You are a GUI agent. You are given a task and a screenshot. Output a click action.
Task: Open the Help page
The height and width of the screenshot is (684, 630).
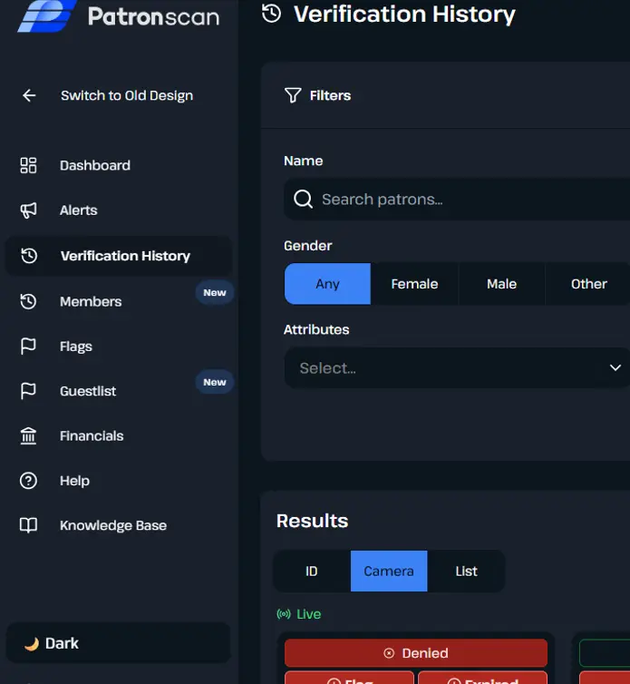click(74, 481)
